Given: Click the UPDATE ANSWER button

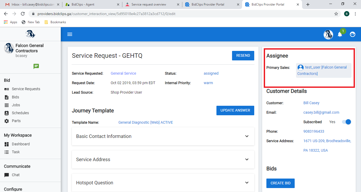Looking at the screenshot, I should (235, 111).
